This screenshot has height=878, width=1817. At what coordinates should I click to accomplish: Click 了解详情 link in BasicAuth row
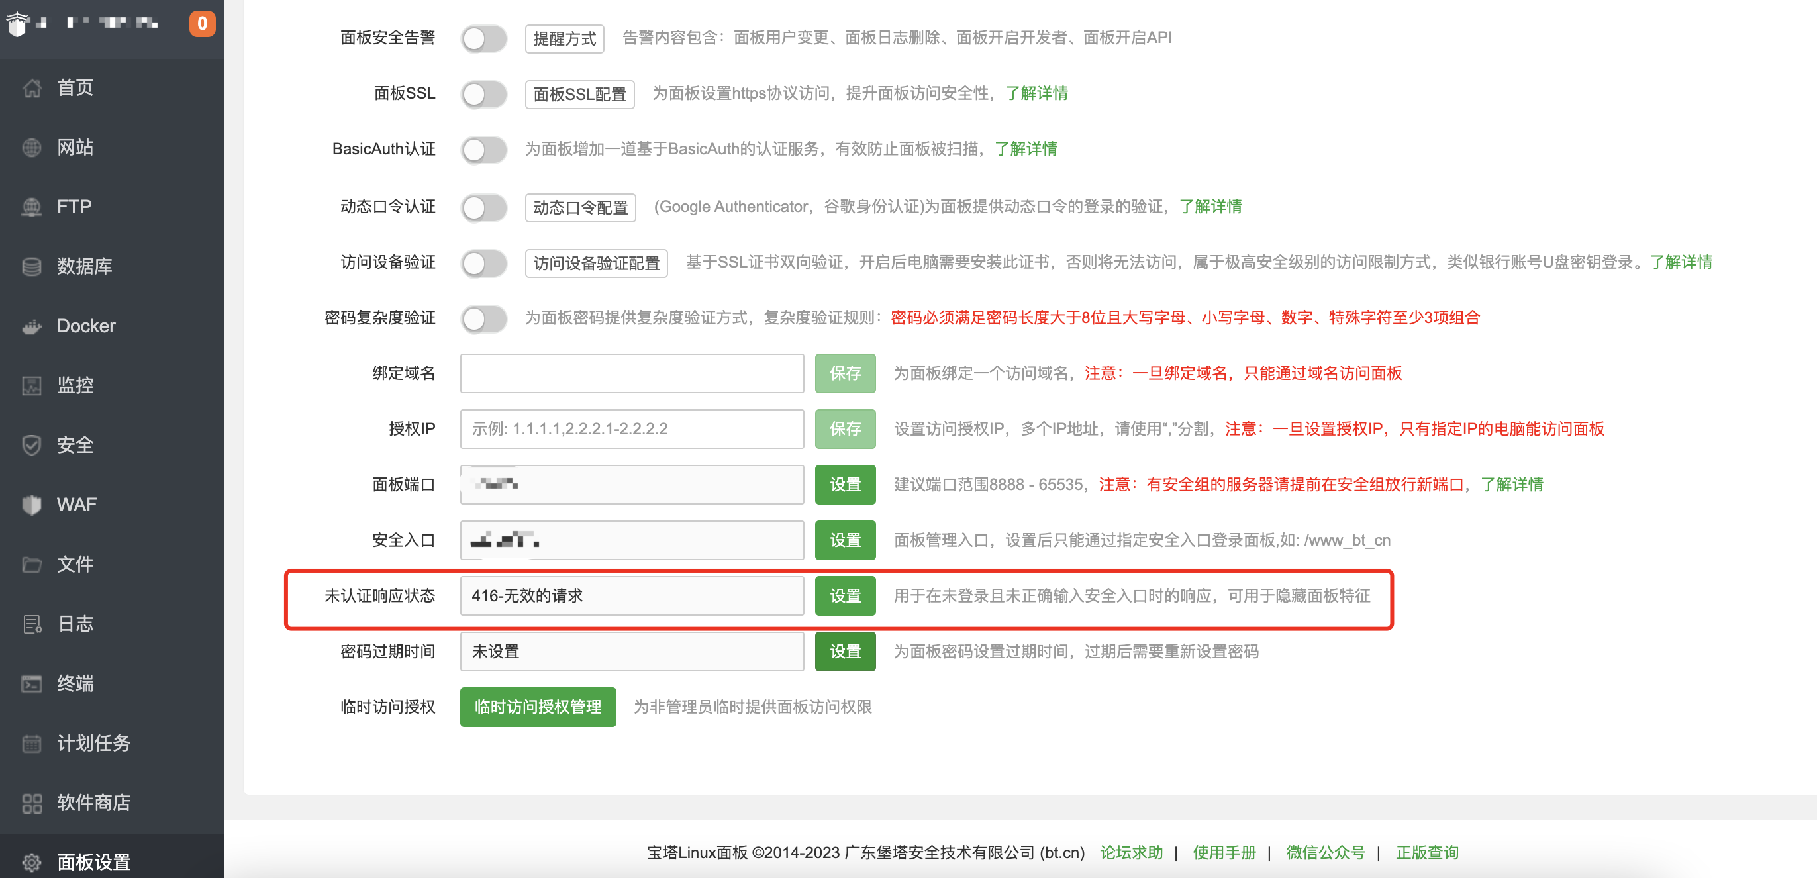click(1026, 149)
